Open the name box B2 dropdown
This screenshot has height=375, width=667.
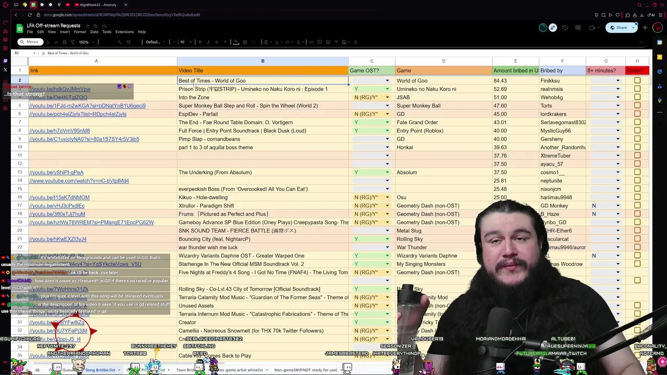point(34,53)
